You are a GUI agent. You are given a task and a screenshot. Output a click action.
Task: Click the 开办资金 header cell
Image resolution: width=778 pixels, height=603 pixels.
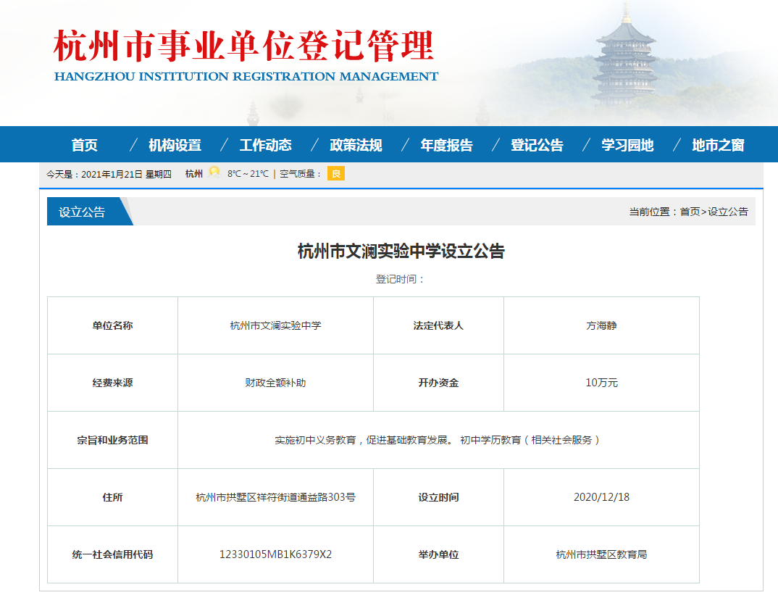[438, 383]
